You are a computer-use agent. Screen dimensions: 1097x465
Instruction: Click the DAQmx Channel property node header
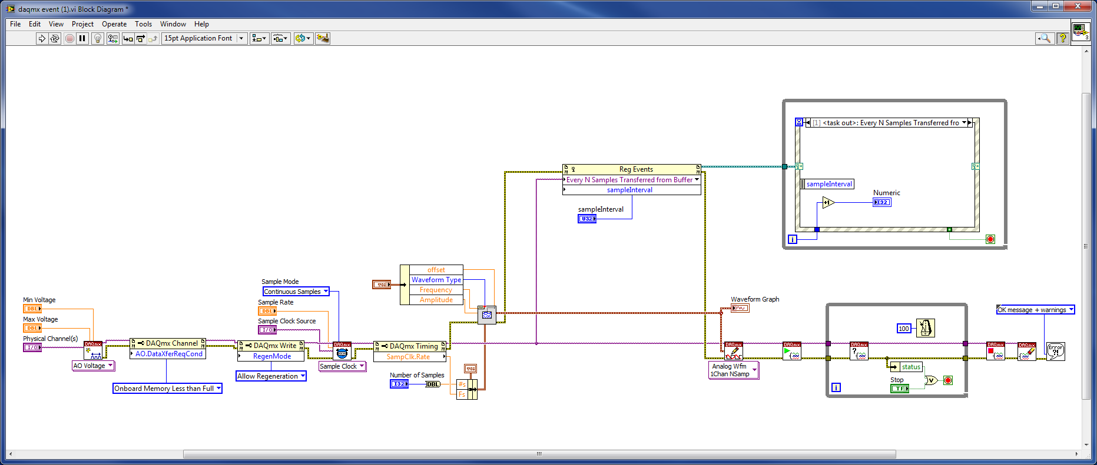(x=168, y=343)
